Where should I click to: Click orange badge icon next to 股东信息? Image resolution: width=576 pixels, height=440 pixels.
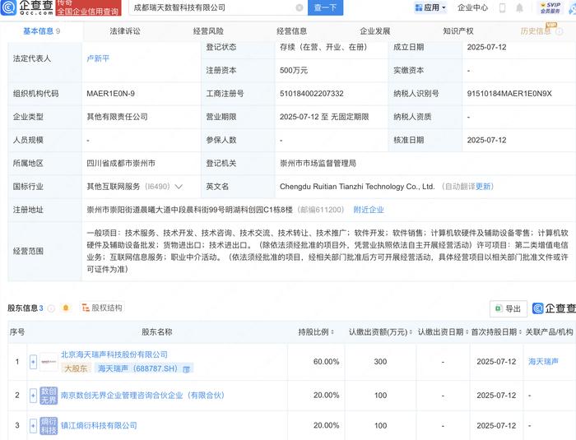pos(66,308)
